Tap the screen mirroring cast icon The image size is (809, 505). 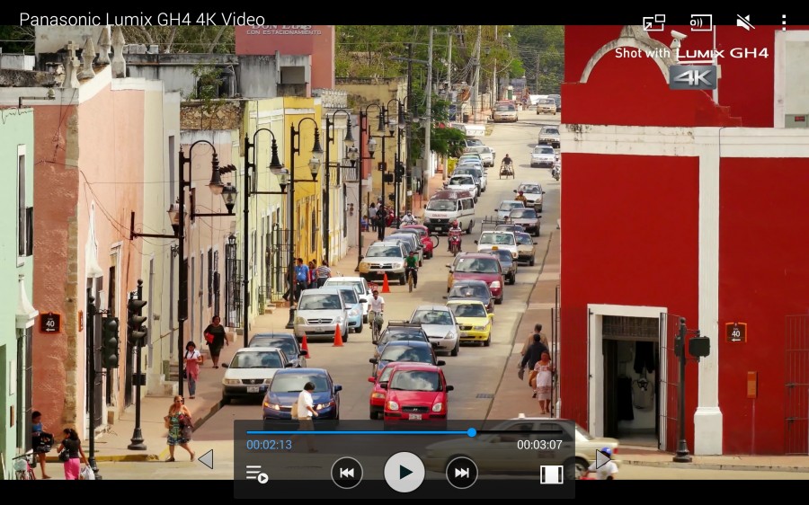(700, 22)
